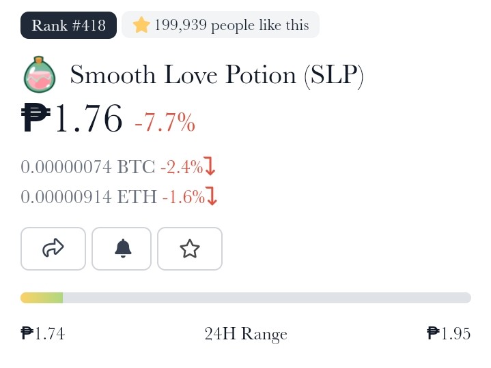Viewport: 491px width, 368px height.
Task: Click the 24H range progress bar
Action: point(246,298)
